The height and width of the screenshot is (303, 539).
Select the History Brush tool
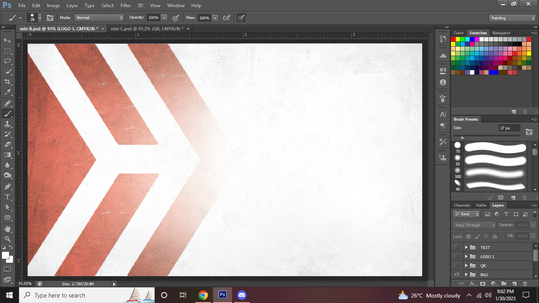7,134
